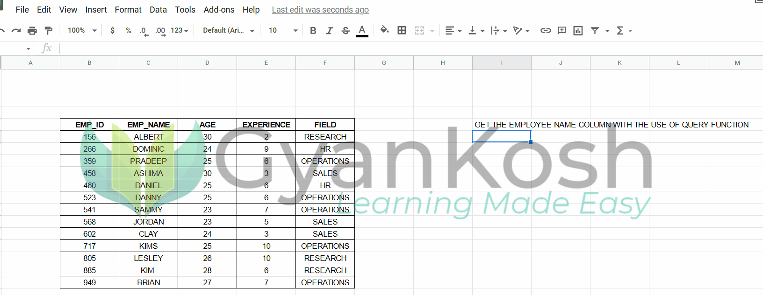
Task: Open the Insert menu
Action: pos(96,9)
